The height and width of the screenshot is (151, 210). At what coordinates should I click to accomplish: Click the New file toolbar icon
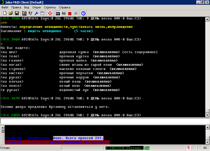point(5,13)
